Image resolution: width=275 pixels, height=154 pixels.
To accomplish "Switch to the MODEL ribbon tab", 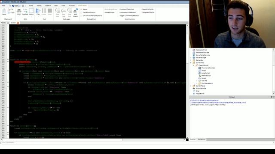I will point(39,6).
